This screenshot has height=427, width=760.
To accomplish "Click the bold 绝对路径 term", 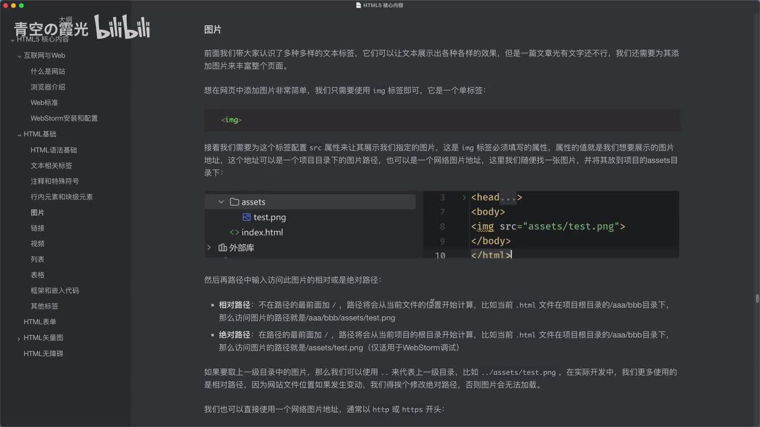I will (x=235, y=334).
